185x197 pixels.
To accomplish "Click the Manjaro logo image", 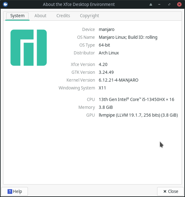I will coord(29,48).
